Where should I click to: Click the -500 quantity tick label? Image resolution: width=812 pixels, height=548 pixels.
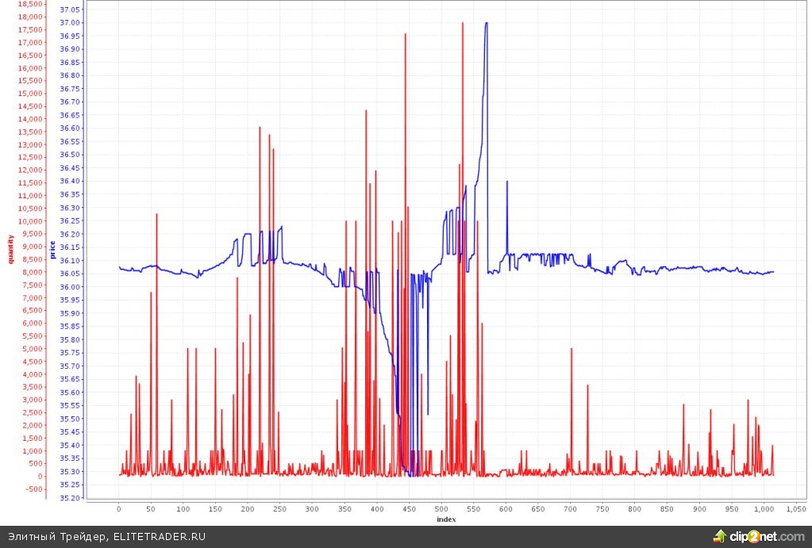[32, 489]
